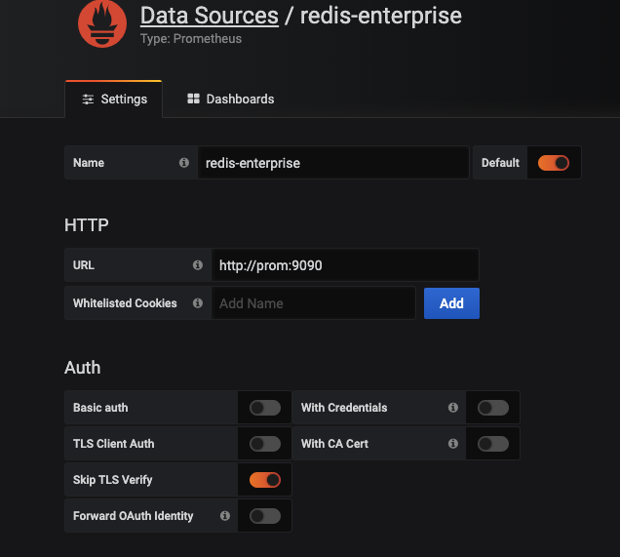Click the blue Add button
Image resolution: width=620 pixels, height=557 pixels.
click(451, 303)
